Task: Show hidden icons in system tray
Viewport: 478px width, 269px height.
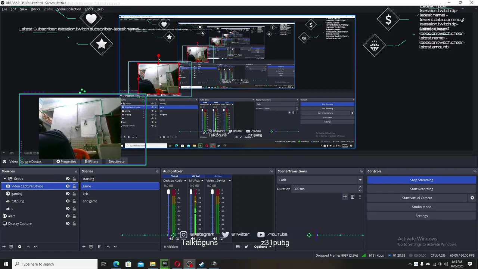Action: (x=410, y=264)
